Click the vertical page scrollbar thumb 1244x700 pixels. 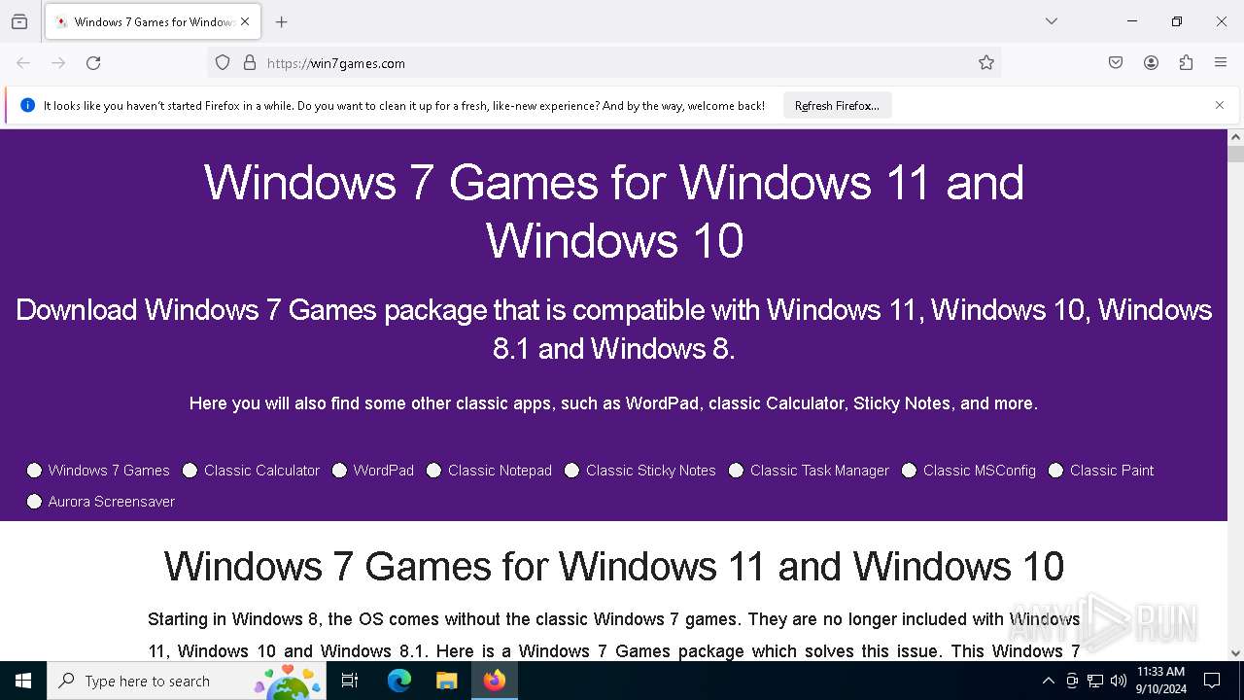(x=1235, y=154)
